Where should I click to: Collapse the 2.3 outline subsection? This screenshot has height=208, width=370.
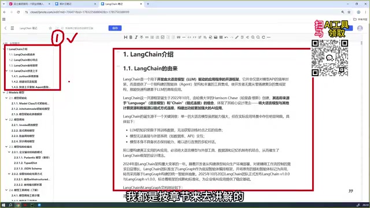[x=6, y=147]
